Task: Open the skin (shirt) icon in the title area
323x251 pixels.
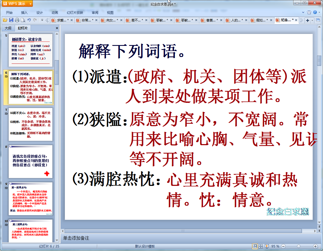Action: 309,12
